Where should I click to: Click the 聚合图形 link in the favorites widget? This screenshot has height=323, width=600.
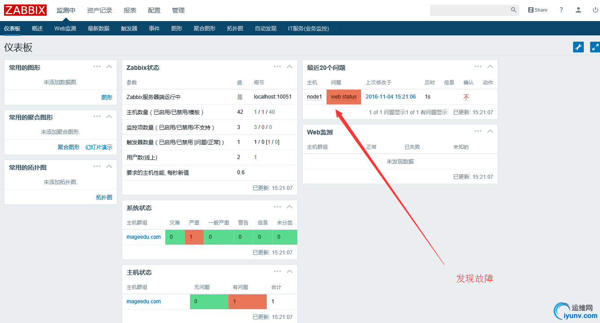point(69,147)
